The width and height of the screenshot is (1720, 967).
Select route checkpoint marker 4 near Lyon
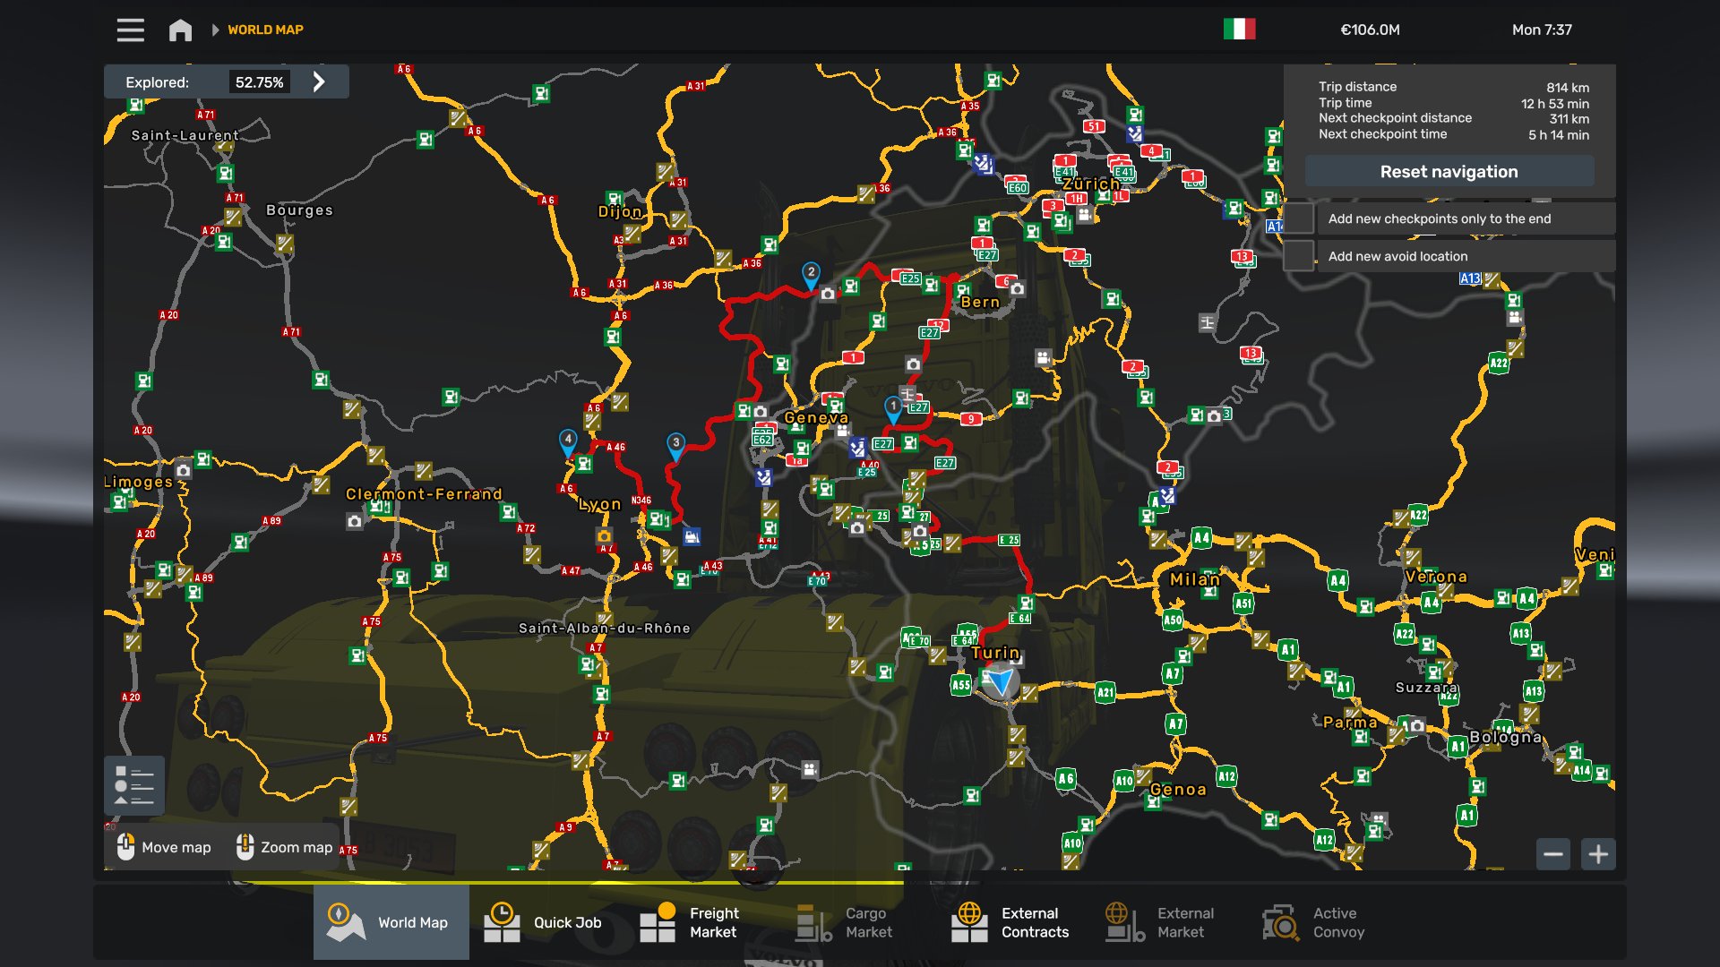coord(568,441)
